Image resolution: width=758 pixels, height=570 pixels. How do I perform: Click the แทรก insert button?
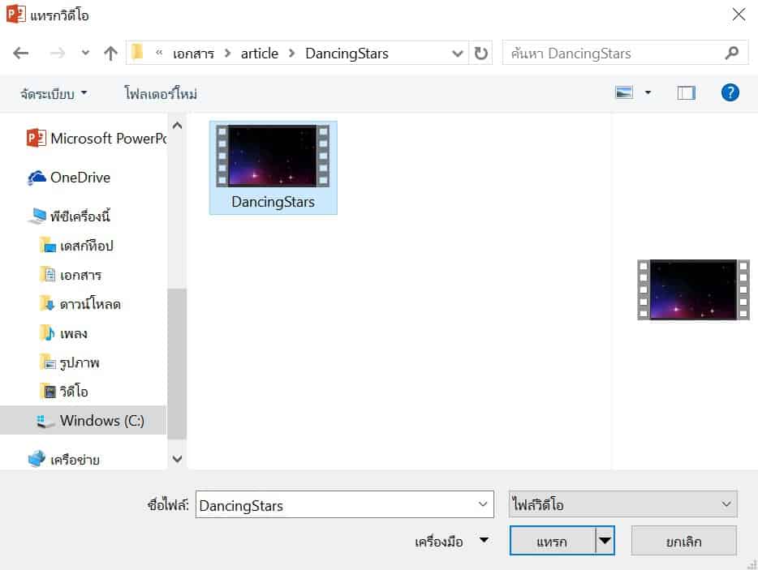tap(552, 541)
